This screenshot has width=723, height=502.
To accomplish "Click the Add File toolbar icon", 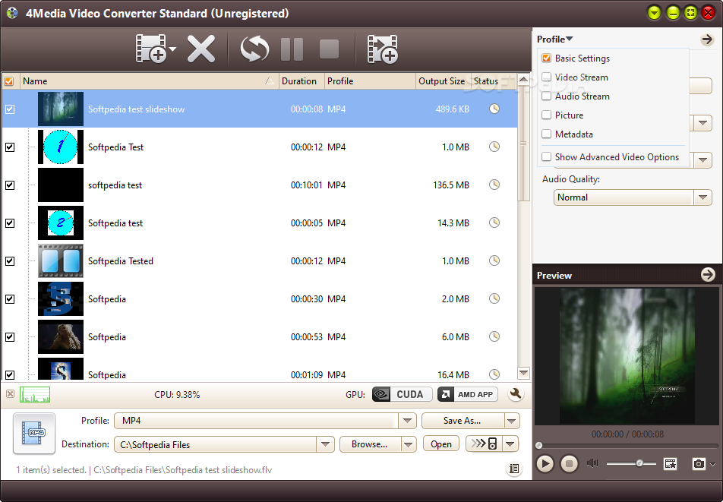I will tap(151, 48).
